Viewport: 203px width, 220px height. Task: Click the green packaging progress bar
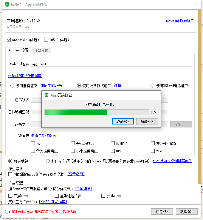point(97,112)
